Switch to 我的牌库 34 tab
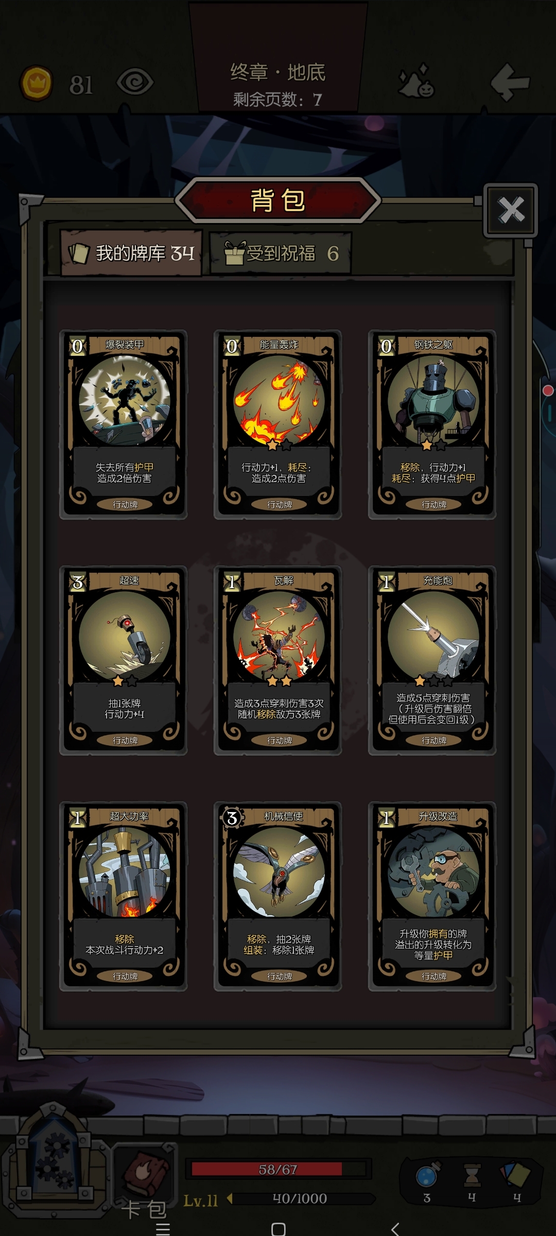Image resolution: width=556 pixels, height=1236 pixels. click(131, 253)
